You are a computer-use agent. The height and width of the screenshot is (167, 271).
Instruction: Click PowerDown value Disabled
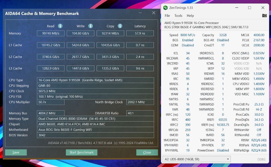(x=223, y=150)
